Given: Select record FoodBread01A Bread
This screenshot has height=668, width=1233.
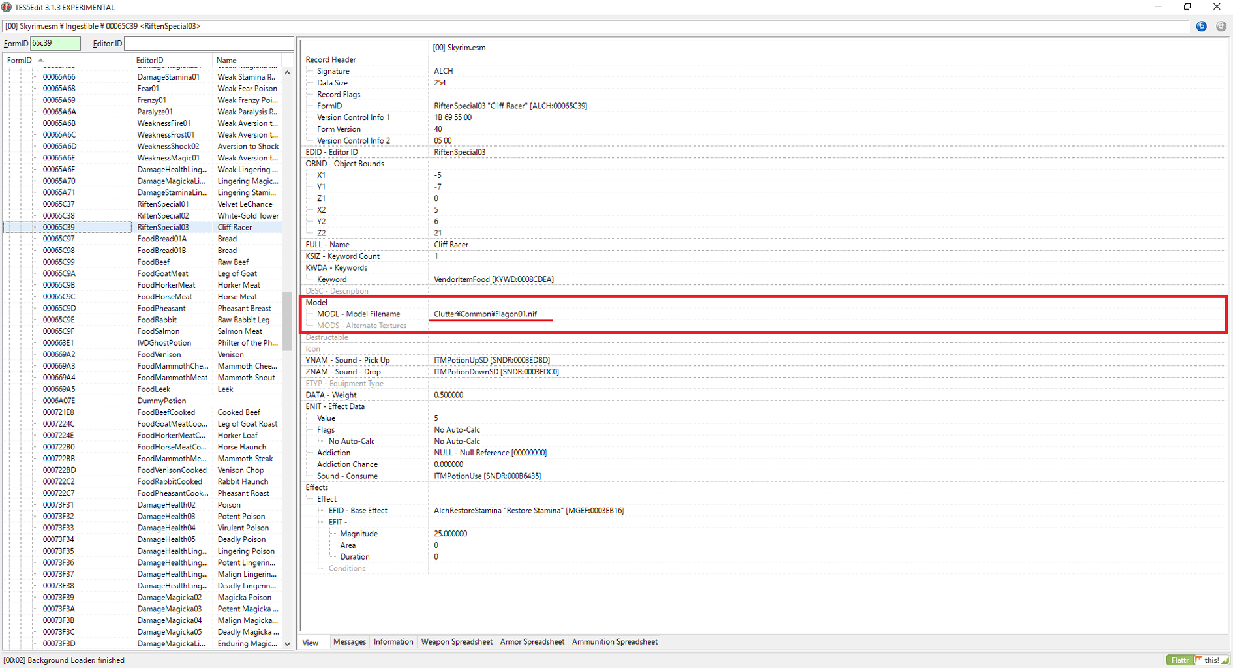Looking at the screenshot, I should pos(143,239).
